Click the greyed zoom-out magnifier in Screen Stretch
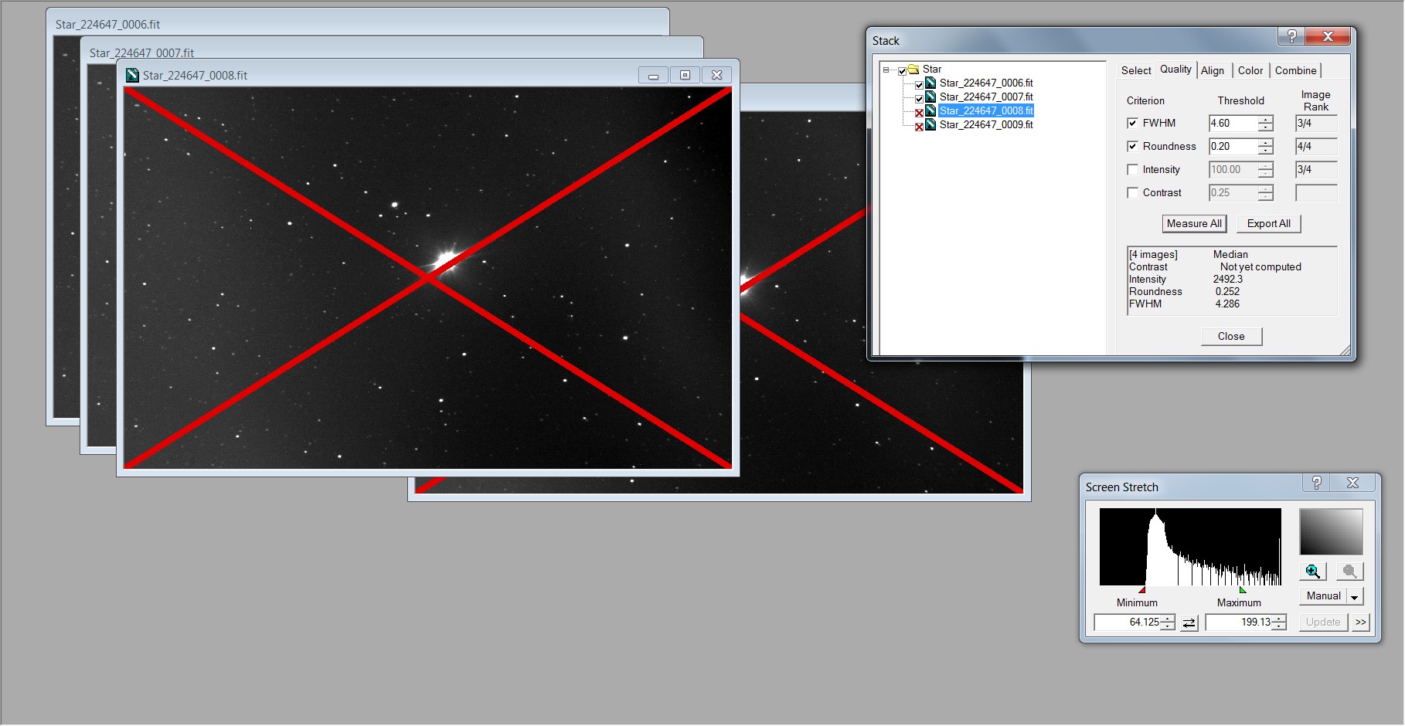This screenshot has height=726, width=1405. pos(1349,572)
